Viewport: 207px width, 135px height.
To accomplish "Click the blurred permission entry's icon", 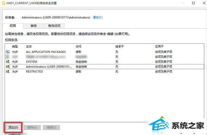I will pos(8,57).
